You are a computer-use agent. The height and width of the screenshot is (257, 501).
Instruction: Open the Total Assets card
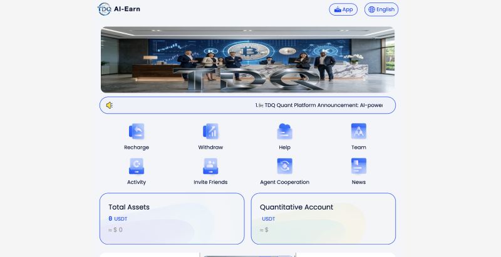coord(172,219)
